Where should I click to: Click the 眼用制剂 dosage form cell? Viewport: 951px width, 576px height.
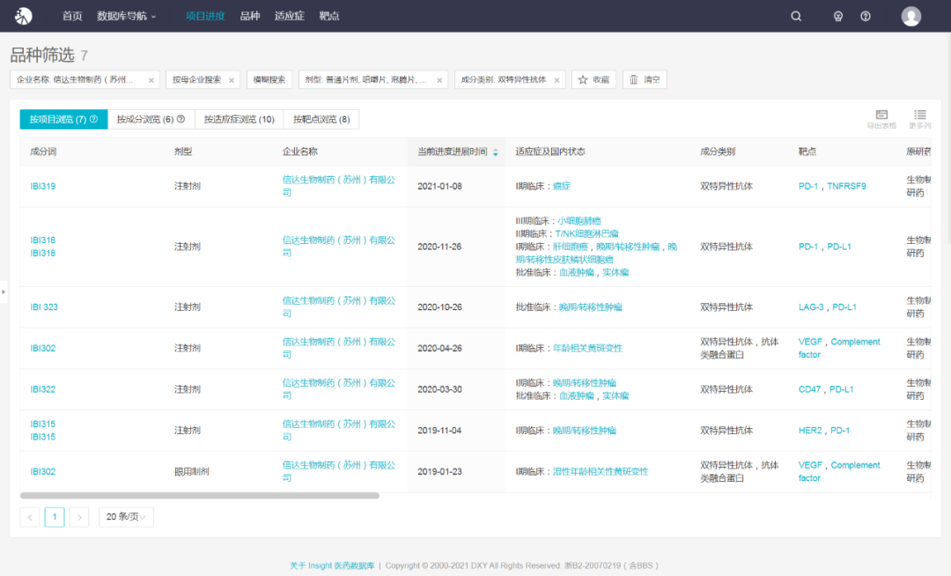192,472
